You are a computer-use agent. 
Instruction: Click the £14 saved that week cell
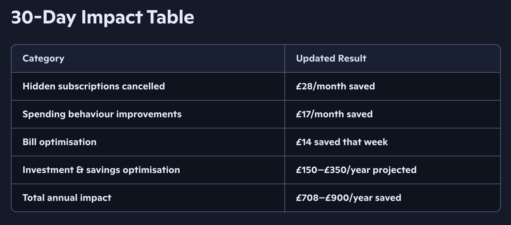tap(392, 142)
